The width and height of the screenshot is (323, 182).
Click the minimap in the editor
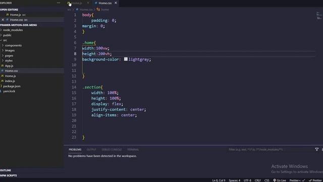coord(319,16)
